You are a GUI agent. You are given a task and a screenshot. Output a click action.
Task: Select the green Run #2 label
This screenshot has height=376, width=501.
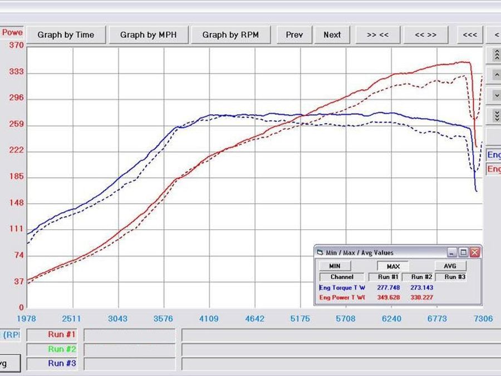click(x=52, y=349)
